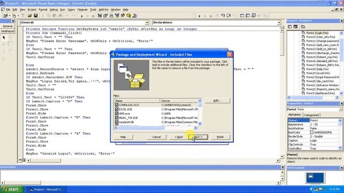Click the Component Manager toolbar icon

pos(134,16)
